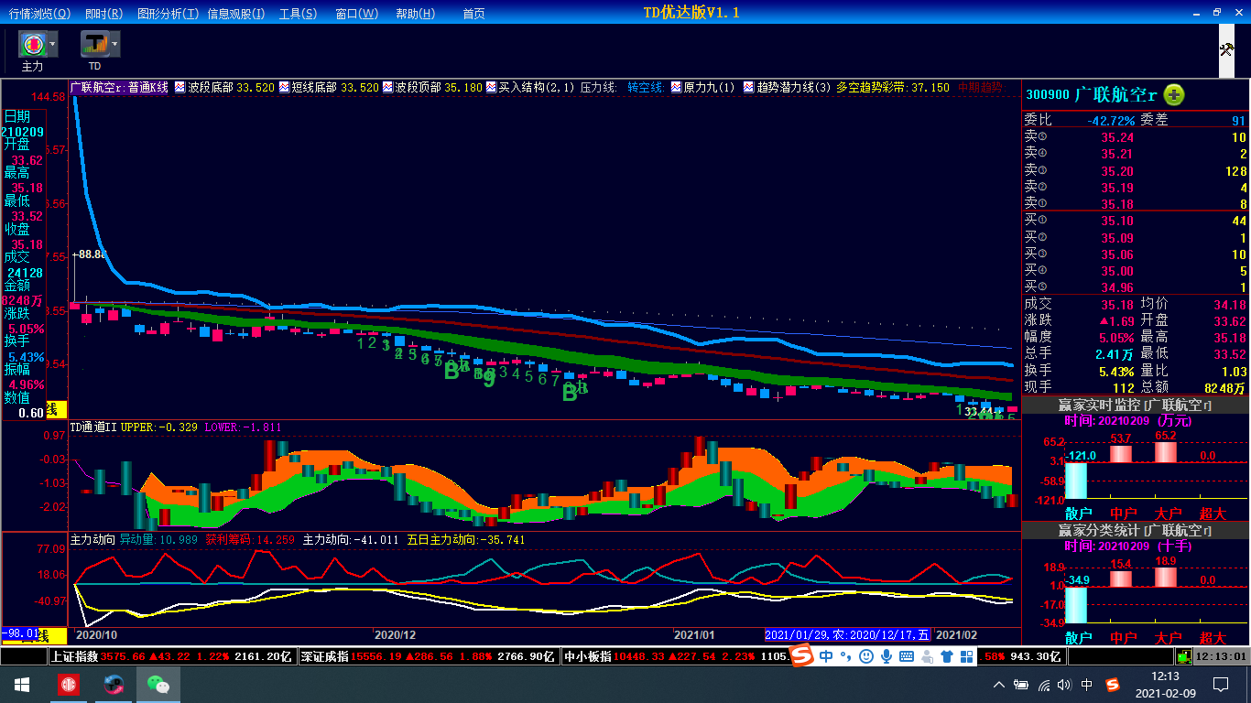Click the 主力动向 indicator panel label
The width and height of the screenshot is (1251, 703).
(x=93, y=540)
